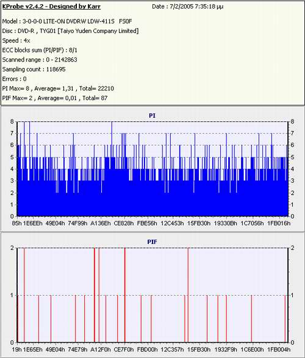Click the Date 7/2/2005 timestamp text
This screenshot has height=358, width=305.
[x=188, y=7]
